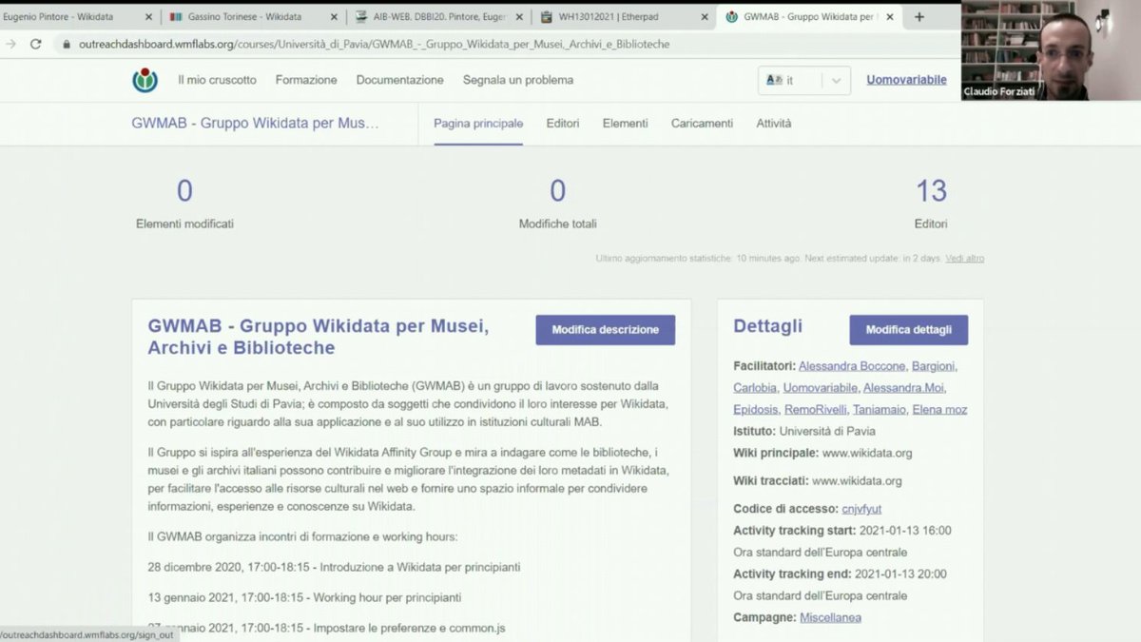Open the language selector dropdown showing 'it'
The image size is (1141, 642).
click(x=803, y=81)
